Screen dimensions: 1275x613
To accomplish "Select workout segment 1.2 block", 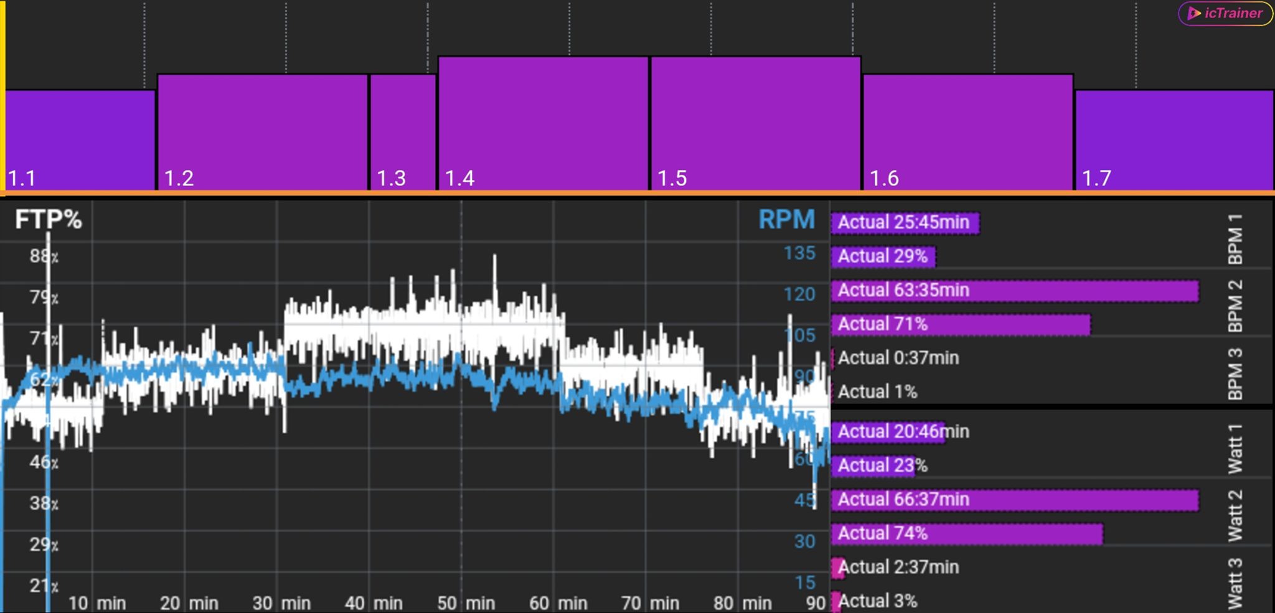I will pyautogui.click(x=262, y=132).
